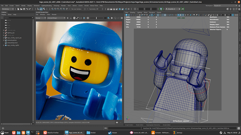Click the Graph Editor tab

tap(129, 125)
